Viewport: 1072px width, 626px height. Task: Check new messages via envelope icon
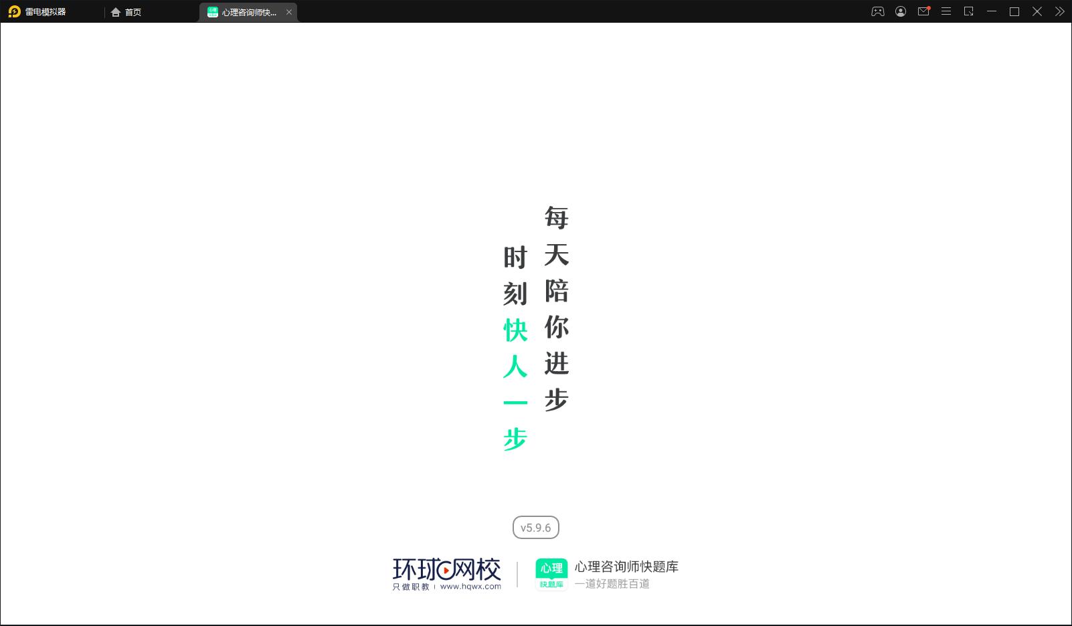click(x=924, y=11)
